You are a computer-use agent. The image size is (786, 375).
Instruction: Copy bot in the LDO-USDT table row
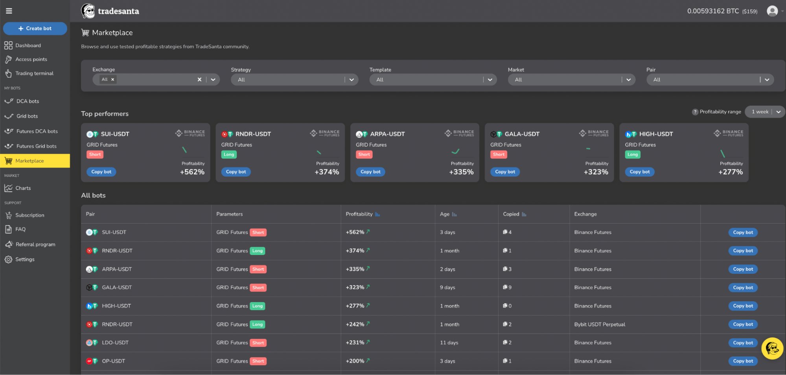[x=743, y=343]
